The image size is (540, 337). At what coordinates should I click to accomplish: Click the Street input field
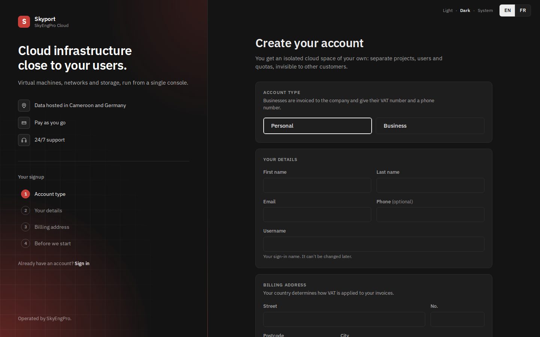coord(344,319)
